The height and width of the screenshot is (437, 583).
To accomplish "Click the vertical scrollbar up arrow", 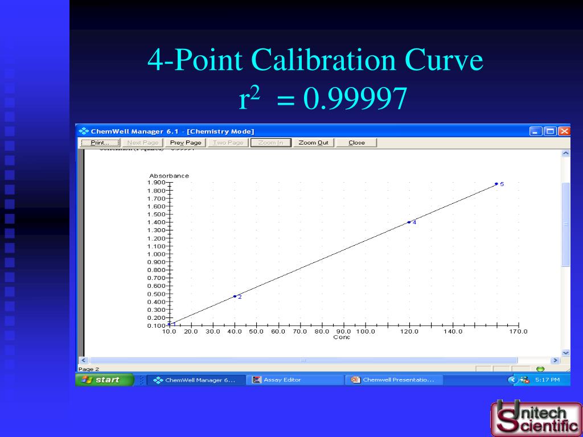I will 565,153.
